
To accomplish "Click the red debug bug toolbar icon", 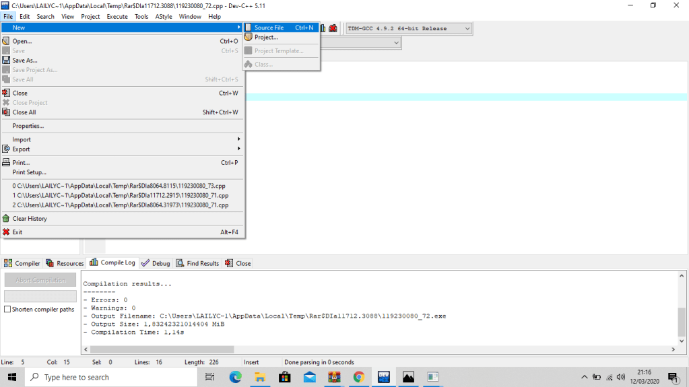I will [x=333, y=28].
